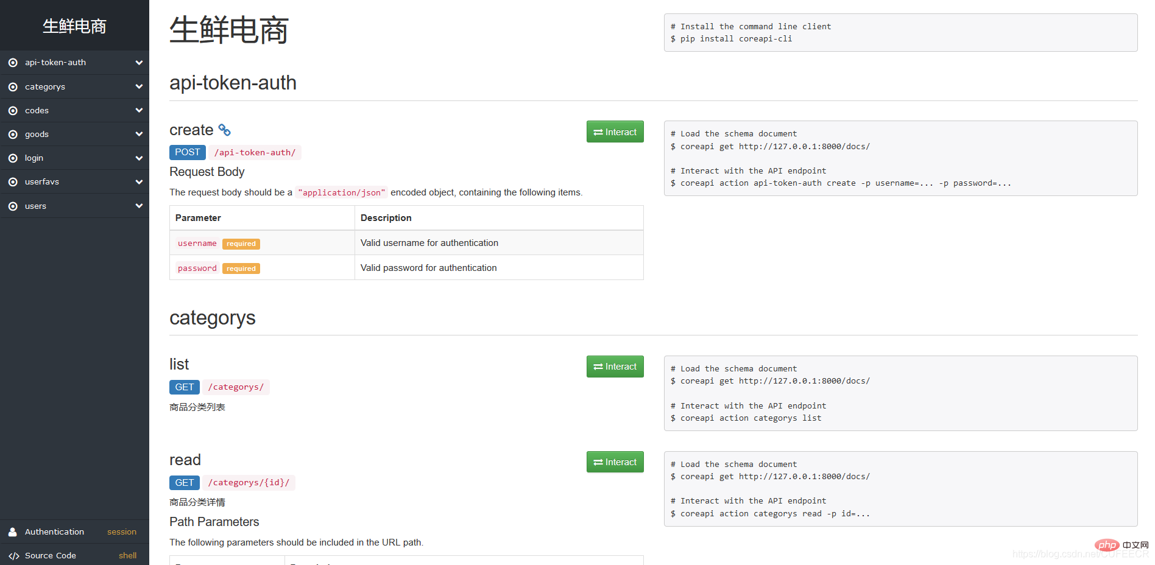The height and width of the screenshot is (565, 1155).
Task: Click the circle icon next to categorys
Action: (x=13, y=87)
